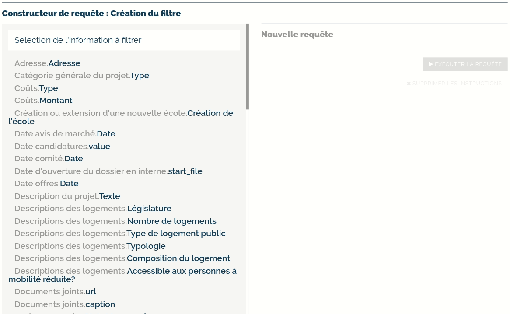Select Date candidatures.value field

(62, 146)
